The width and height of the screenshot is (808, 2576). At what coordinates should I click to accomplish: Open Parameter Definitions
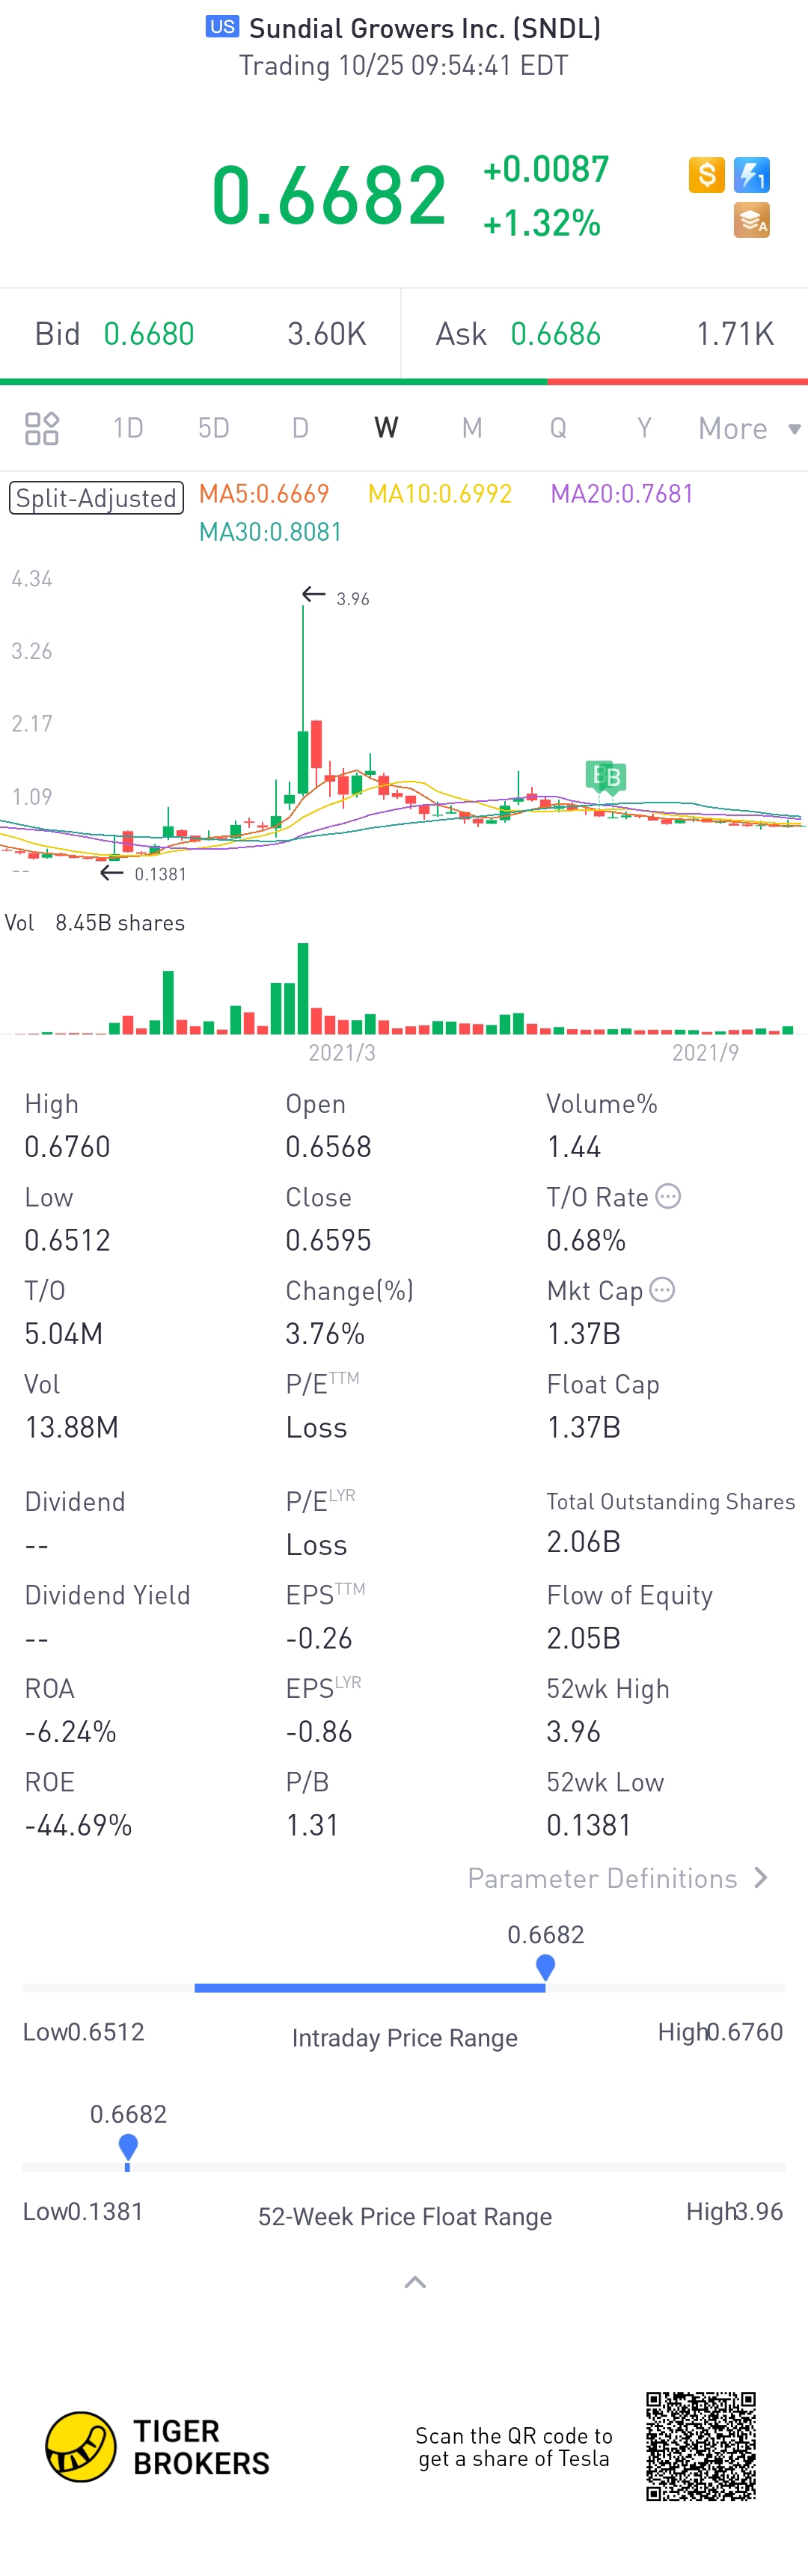tap(618, 1878)
